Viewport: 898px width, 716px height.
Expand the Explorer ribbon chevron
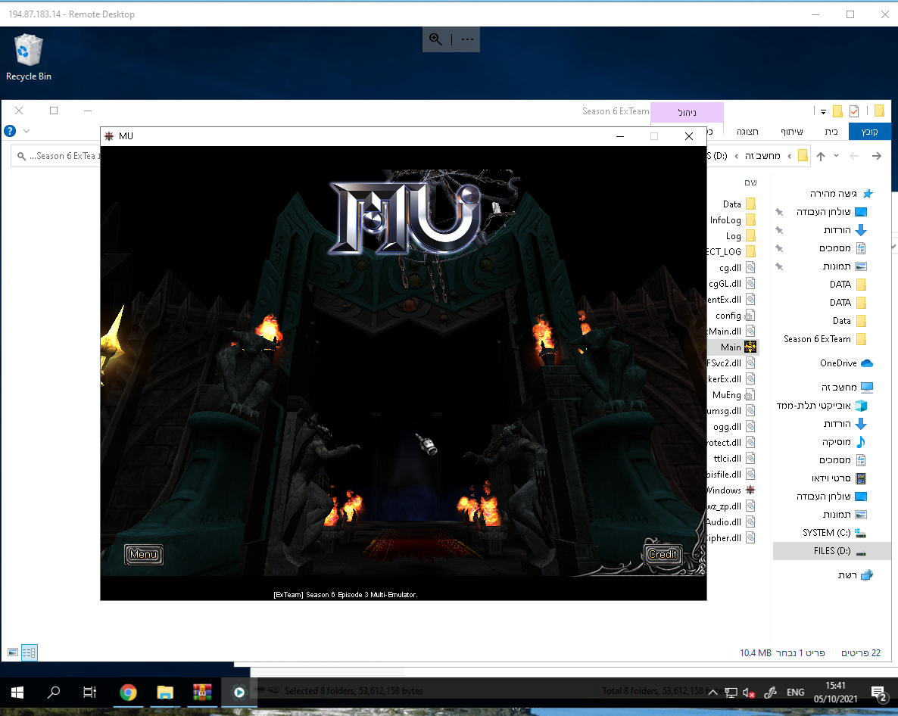click(x=27, y=131)
